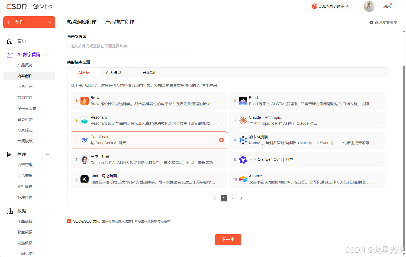Uncheck the SEO&GEO优化 checkbox
The height and width of the screenshot is (257, 406).
[x=69, y=221]
